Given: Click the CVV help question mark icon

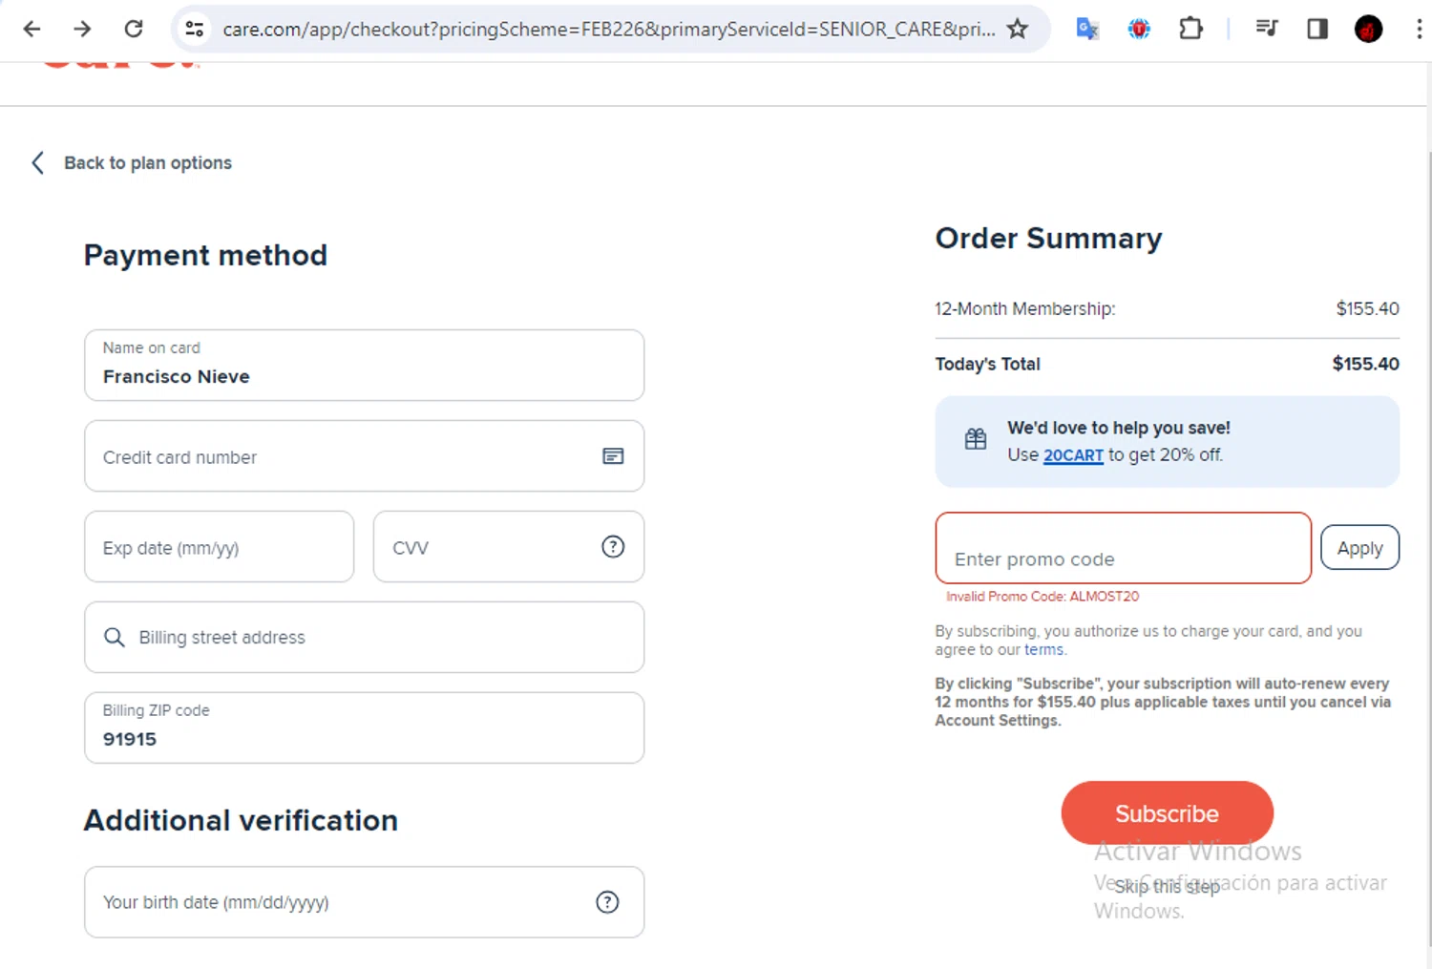Looking at the screenshot, I should tap(613, 547).
